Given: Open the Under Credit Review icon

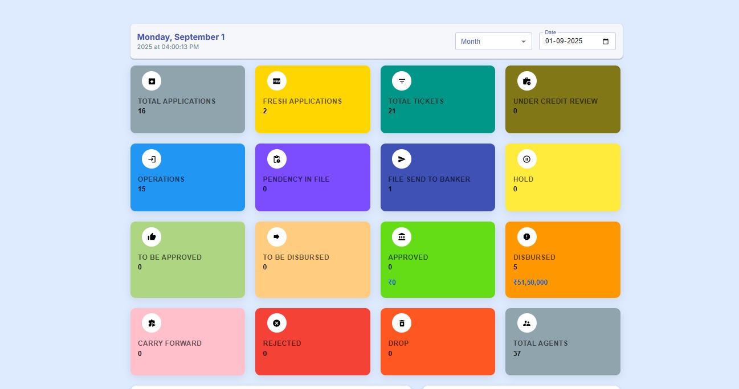Looking at the screenshot, I should pyautogui.click(x=527, y=81).
